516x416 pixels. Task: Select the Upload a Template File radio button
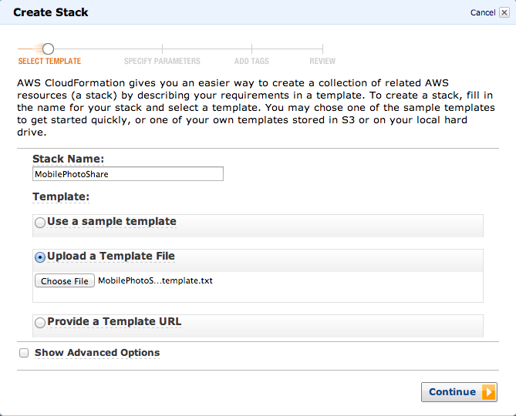coord(40,257)
